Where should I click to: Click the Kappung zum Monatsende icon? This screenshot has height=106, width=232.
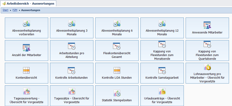pos(162,44)
